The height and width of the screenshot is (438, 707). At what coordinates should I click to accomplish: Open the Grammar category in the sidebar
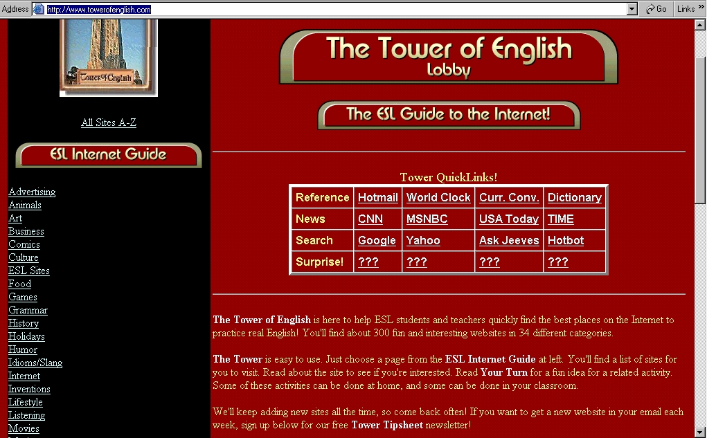[28, 310]
